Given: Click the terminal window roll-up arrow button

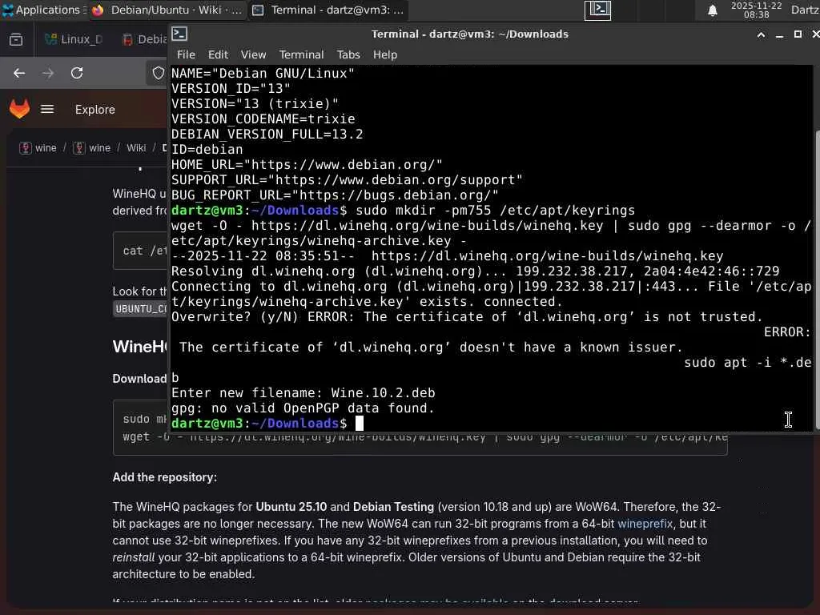Looking at the screenshot, I should coord(761,34).
